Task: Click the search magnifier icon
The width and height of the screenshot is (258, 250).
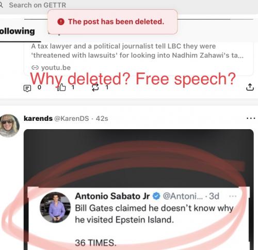Action: (x=1, y=5)
